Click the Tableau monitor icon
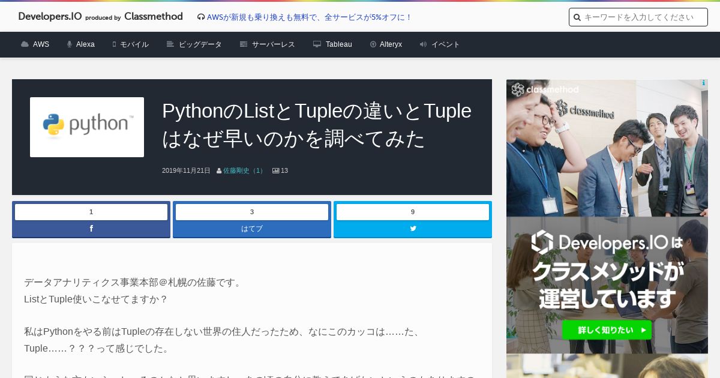This screenshot has width=720, height=378. [317, 44]
